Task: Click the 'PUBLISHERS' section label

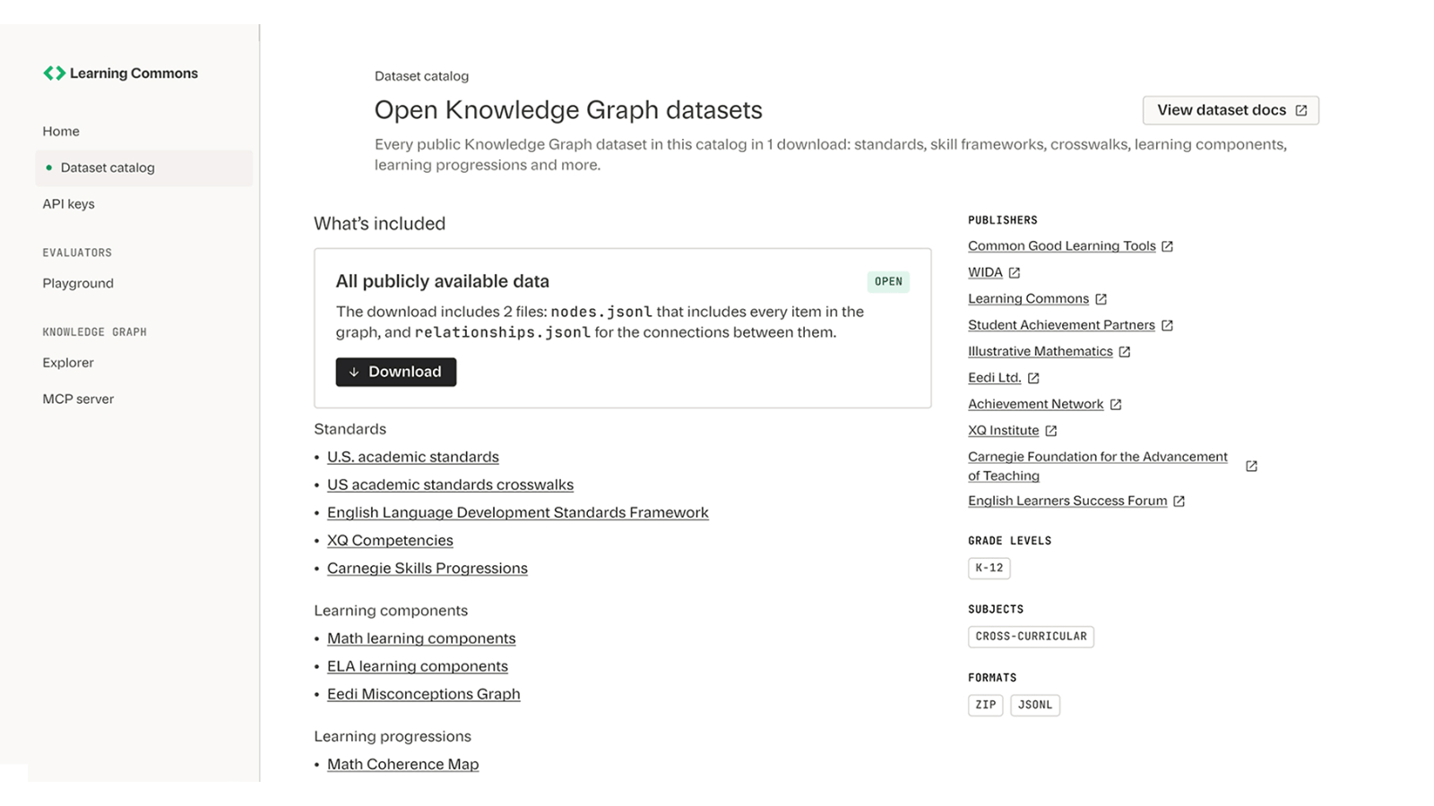Action: tap(1003, 220)
